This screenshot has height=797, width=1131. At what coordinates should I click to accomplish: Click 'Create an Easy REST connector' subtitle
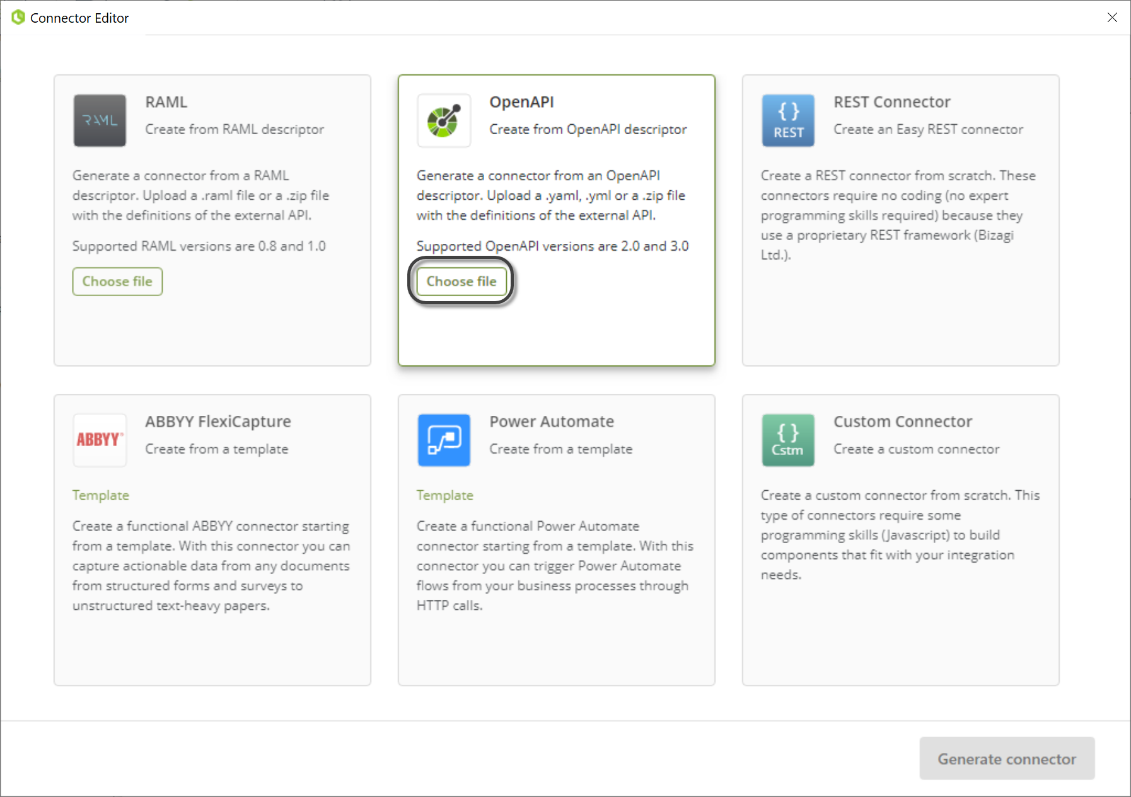point(929,129)
